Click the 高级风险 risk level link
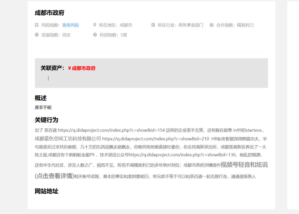Screen dimensions: 299x214 pyautogui.click(x=71, y=25)
